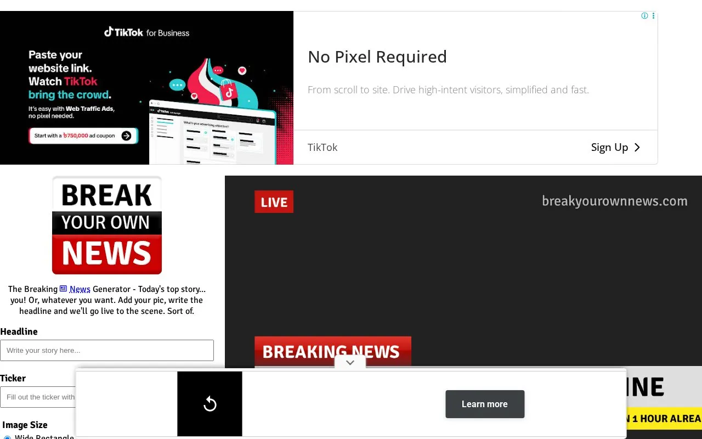Click the Headline text field
Image resolution: width=702 pixels, height=439 pixels.
pos(107,350)
